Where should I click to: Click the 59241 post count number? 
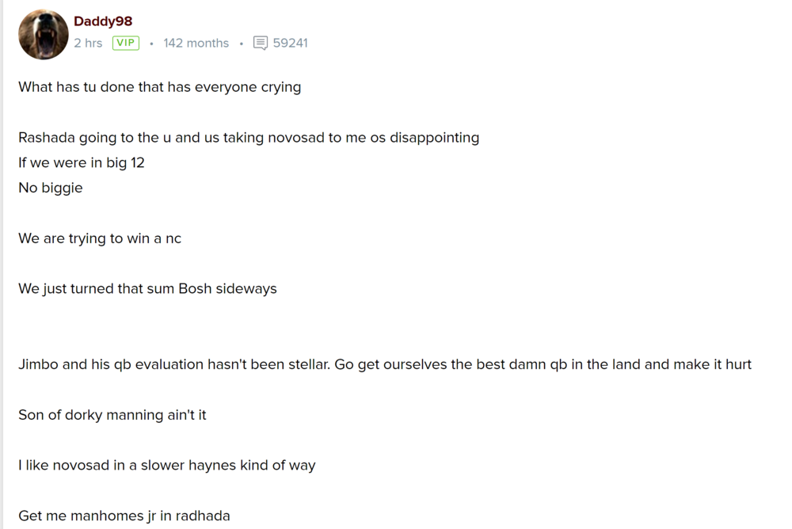coord(290,43)
